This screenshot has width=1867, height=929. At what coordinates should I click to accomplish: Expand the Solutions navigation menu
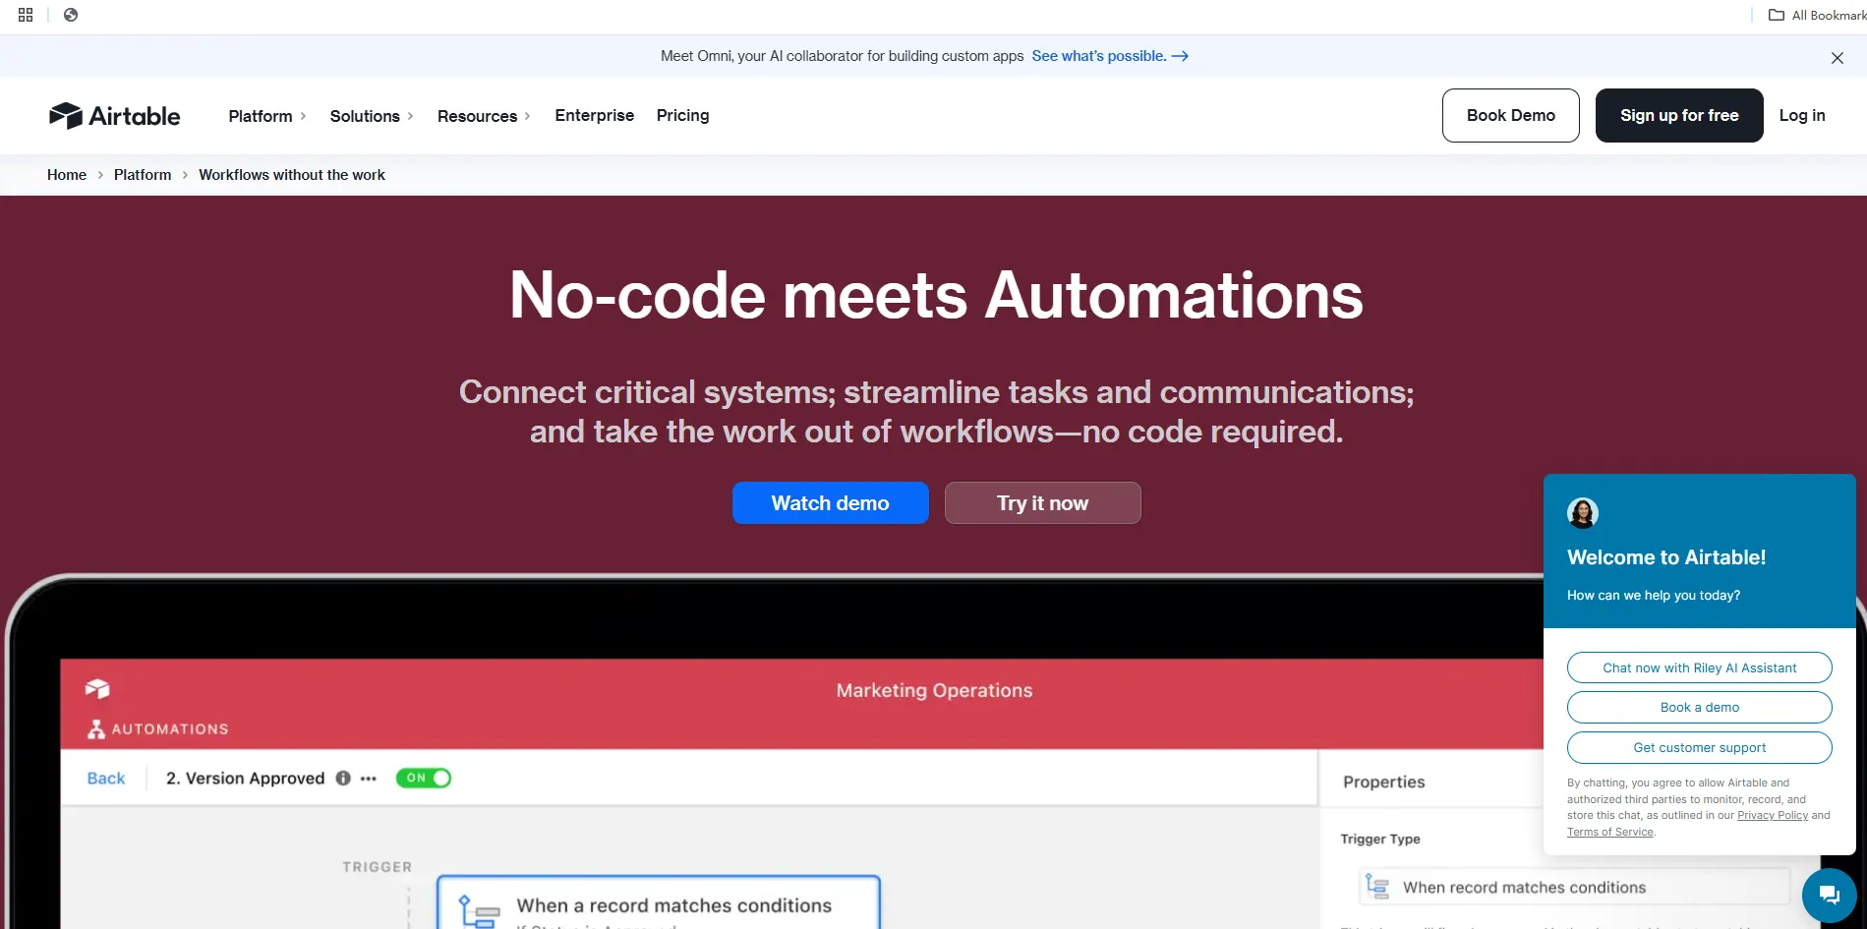[372, 116]
